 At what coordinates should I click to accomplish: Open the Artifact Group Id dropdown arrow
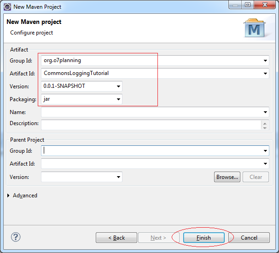click(x=265, y=61)
